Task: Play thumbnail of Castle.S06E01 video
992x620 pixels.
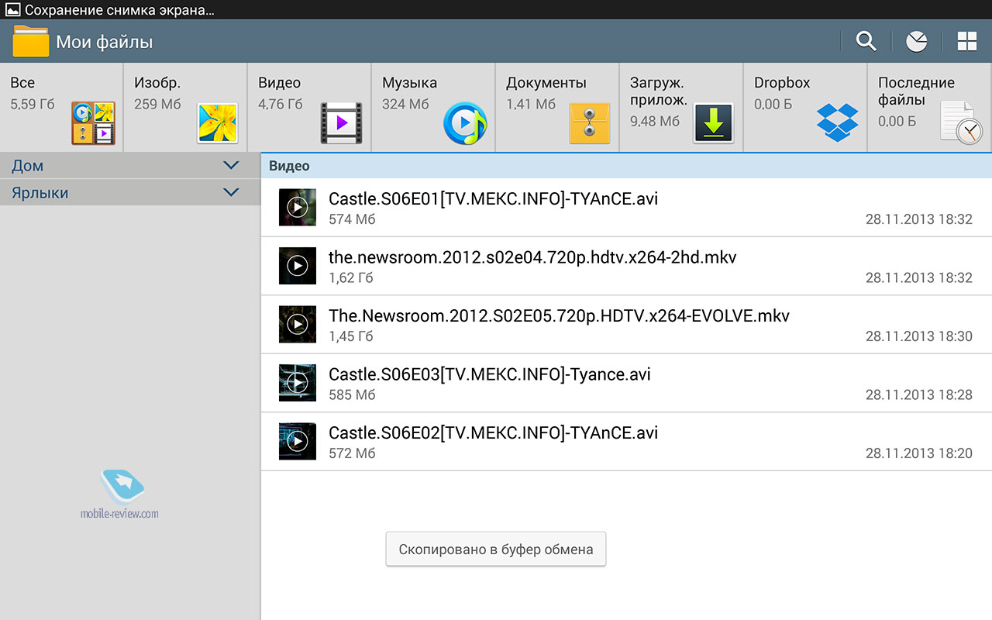Action: [298, 208]
